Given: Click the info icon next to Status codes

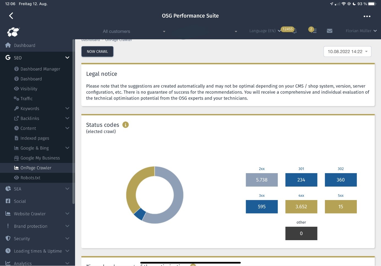Looking at the screenshot, I should point(125,125).
